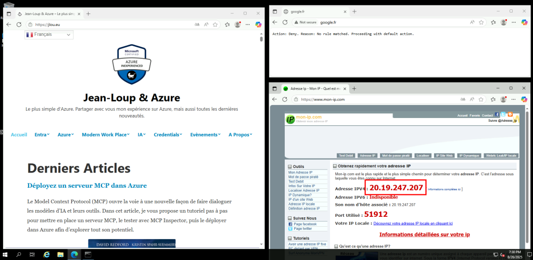Click Informations détaillées sur votre ip link
The height and width of the screenshot is (260, 533).
(x=425, y=235)
